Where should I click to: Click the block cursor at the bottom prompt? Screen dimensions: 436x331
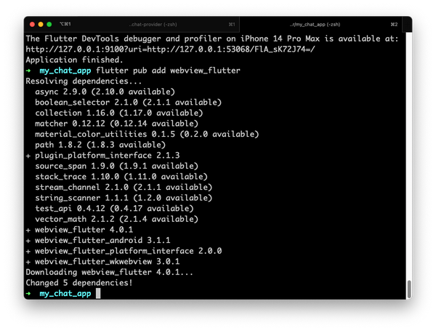click(98, 293)
